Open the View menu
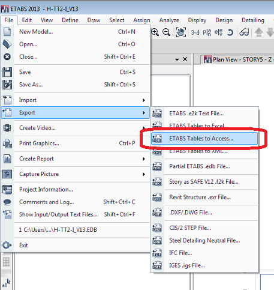The height and width of the screenshot is (290, 274). (47, 20)
